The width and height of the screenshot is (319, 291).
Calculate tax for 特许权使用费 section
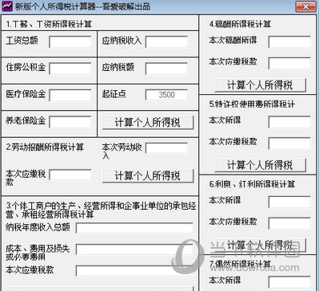pyautogui.click(x=260, y=165)
